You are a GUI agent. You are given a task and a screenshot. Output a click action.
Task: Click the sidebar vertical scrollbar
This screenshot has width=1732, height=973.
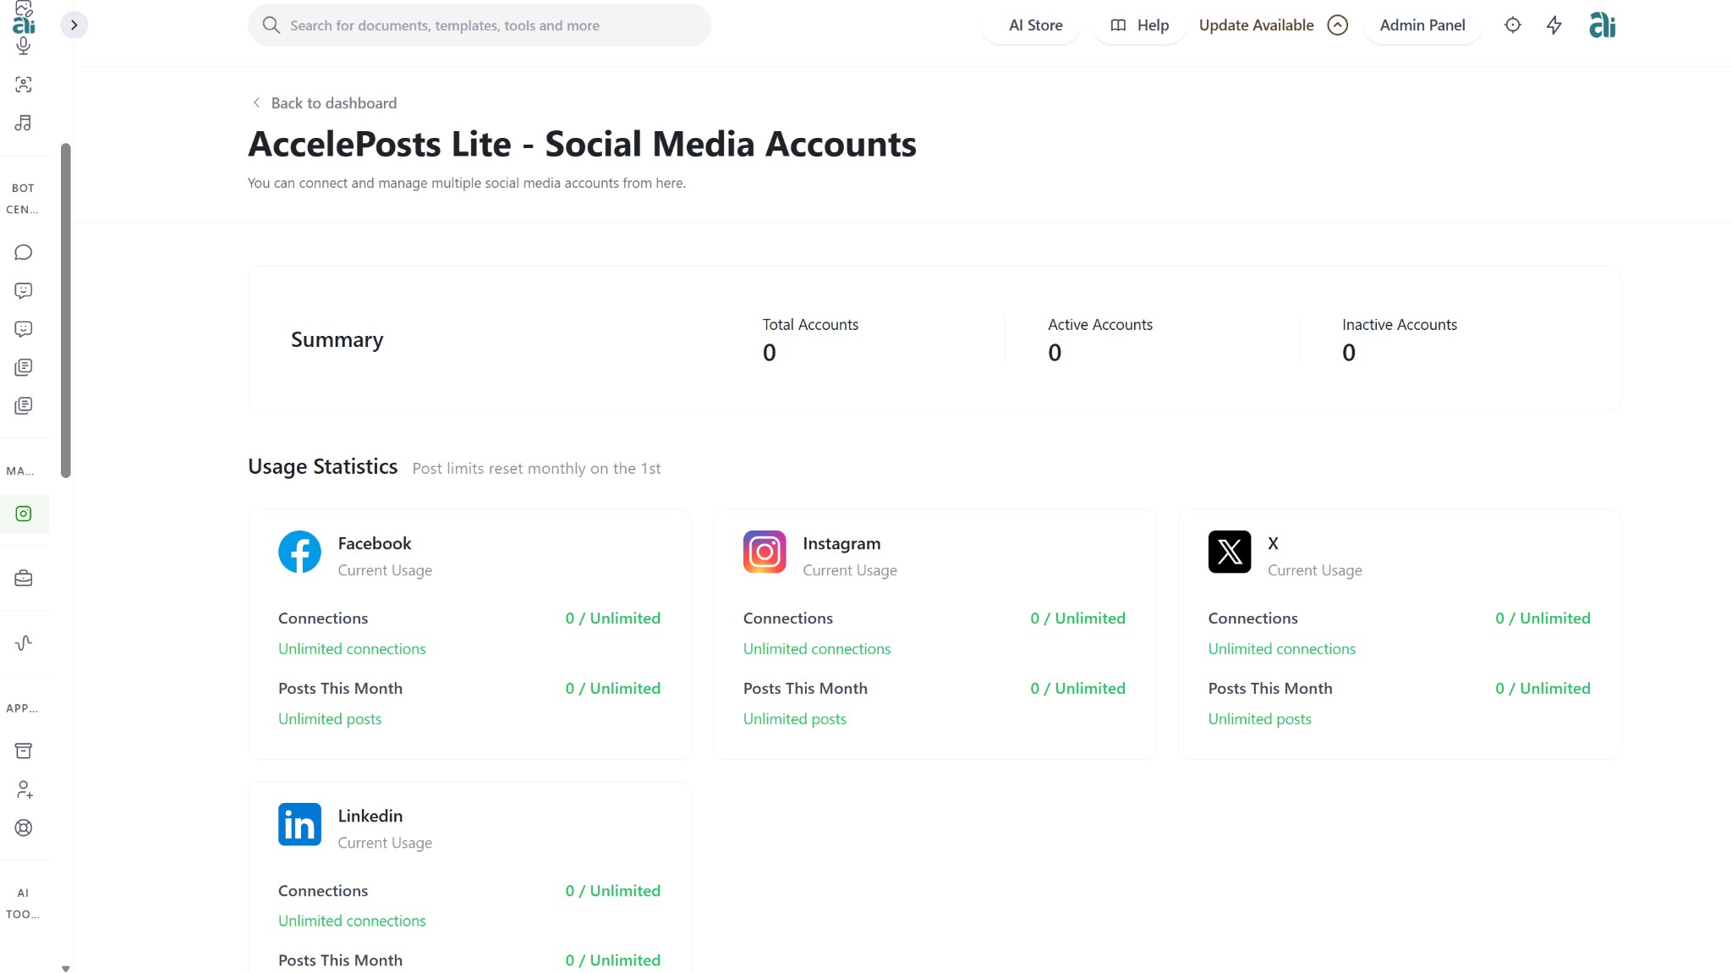[x=66, y=310]
